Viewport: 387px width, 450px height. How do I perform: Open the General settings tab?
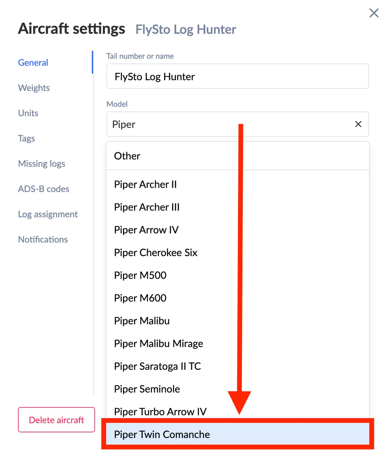(x=33, y=63)
